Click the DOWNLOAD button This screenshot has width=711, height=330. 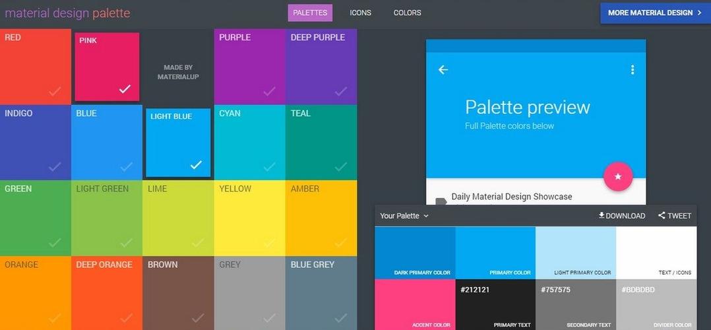tap(622, 216)
